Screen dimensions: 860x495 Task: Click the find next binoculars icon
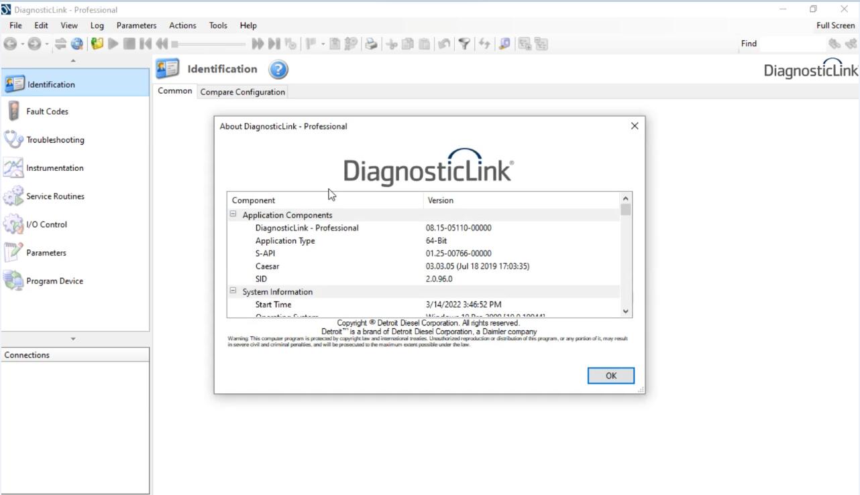pyautogui.click(x=834, y=44)
